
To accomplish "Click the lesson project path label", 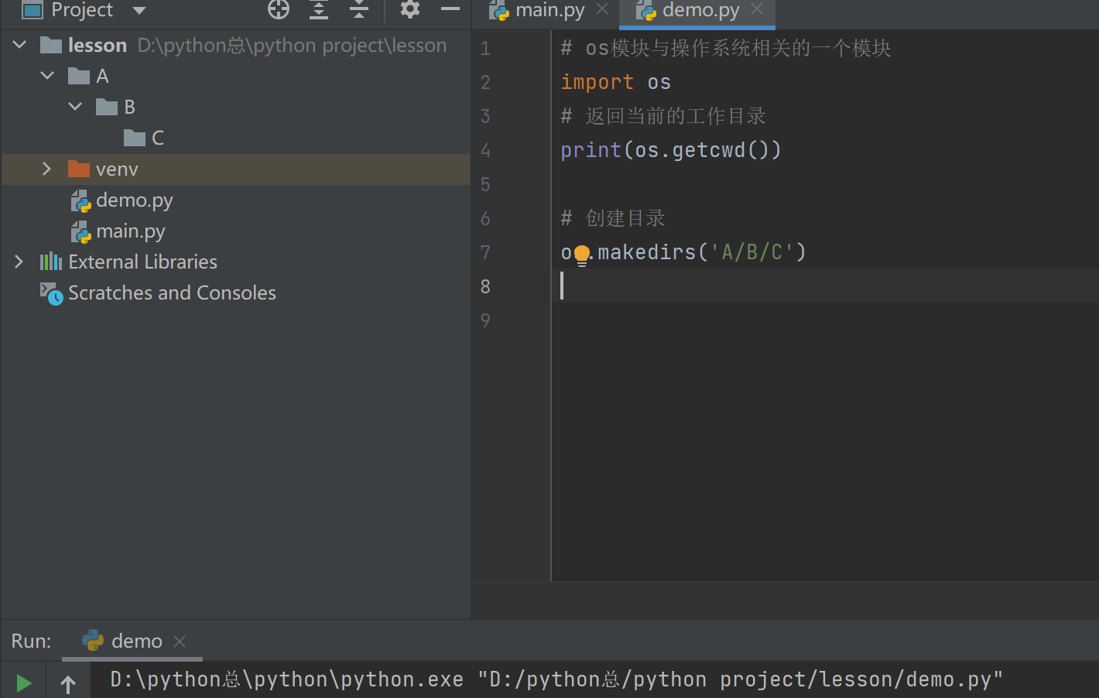I will point(292,45).
